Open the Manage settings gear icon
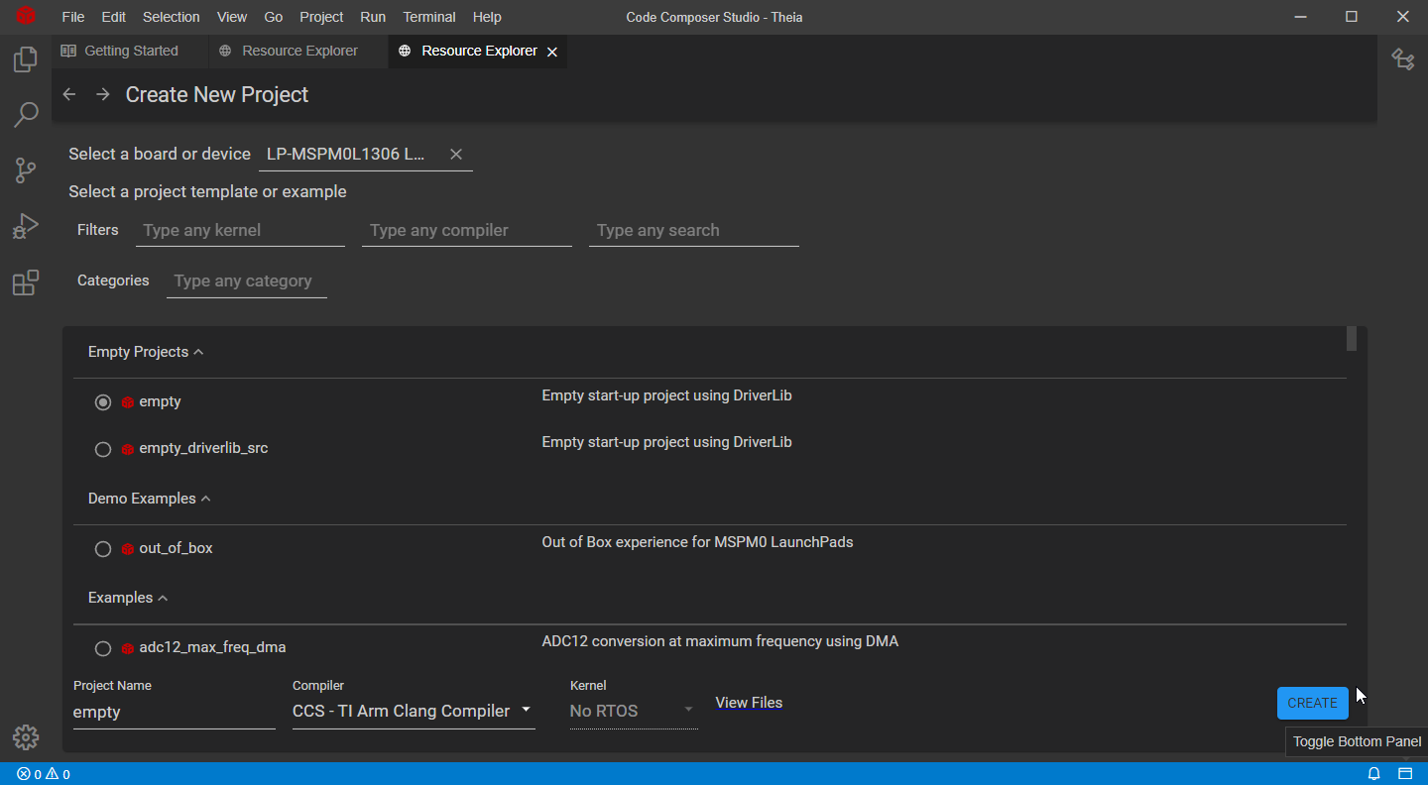Viewport: 1428px width, 785px height. [26, 737]
